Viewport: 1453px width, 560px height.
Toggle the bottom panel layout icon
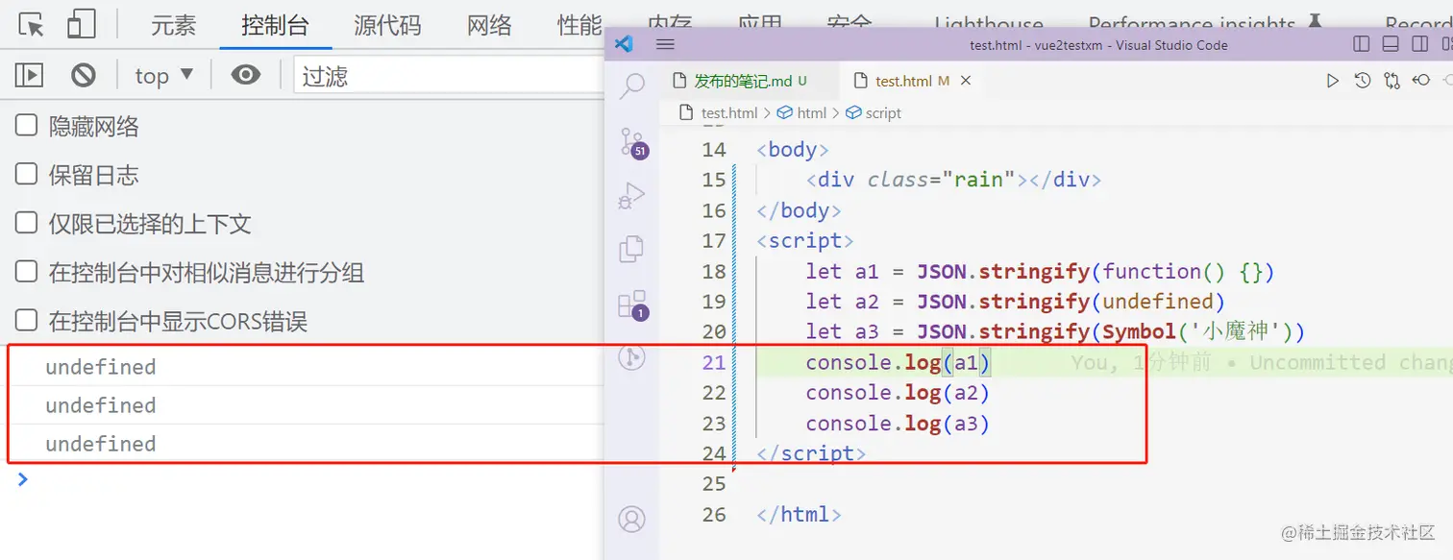point(1391,44)
